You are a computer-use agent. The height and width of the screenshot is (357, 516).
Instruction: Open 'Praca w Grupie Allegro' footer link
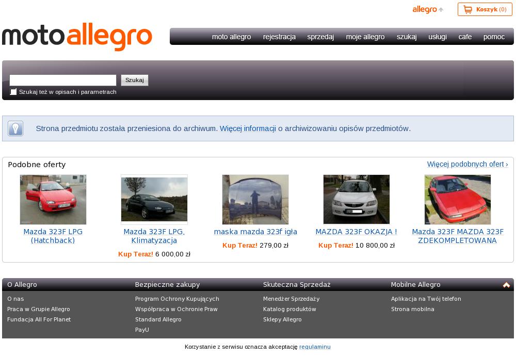coord(39,309)
